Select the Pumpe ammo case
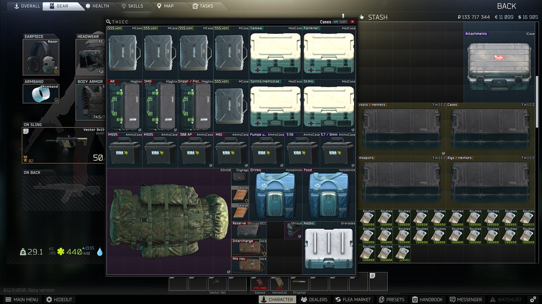542x304 pixels. pyautogui.click(x=267, y=150)
